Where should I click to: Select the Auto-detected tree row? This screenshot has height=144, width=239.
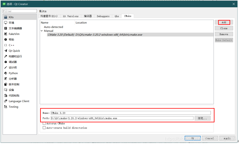click(54, 27)
